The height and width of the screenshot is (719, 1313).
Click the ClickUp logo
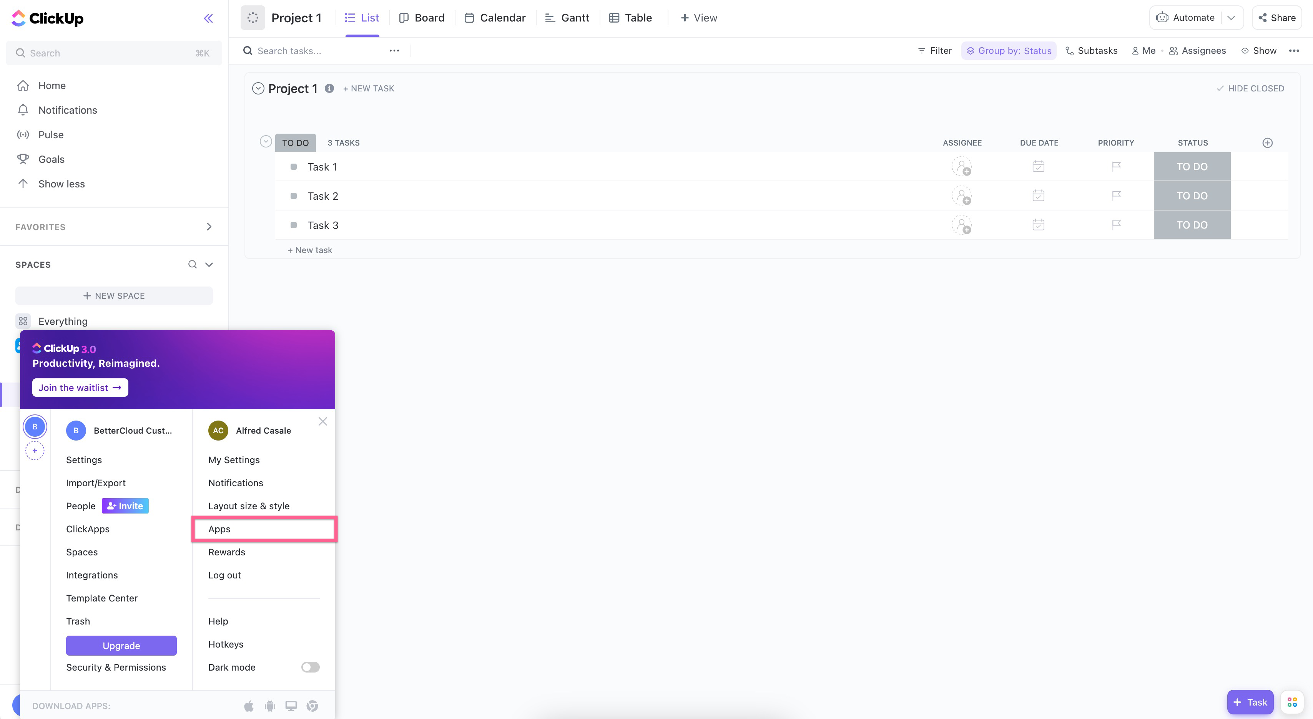click(x=47, y=18)
